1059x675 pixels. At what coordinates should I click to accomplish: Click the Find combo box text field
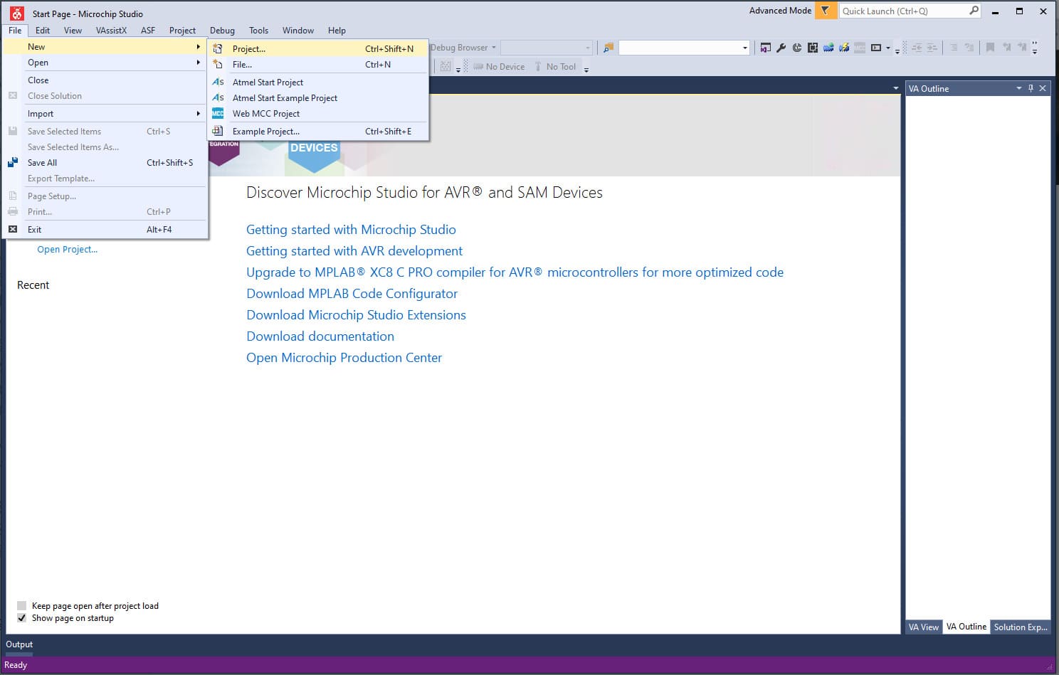pyautogui.click(x=680, y=48)
